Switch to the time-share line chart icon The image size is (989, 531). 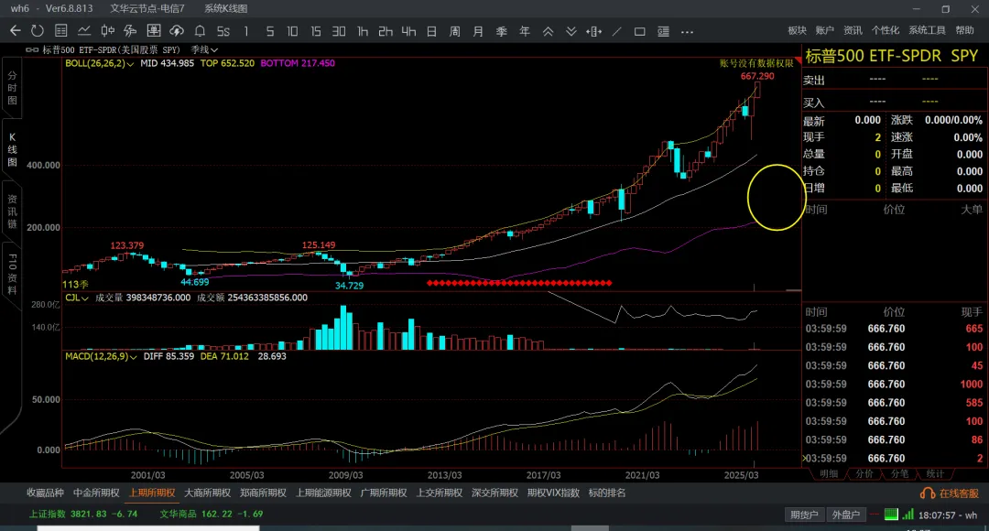pos(84,31)
